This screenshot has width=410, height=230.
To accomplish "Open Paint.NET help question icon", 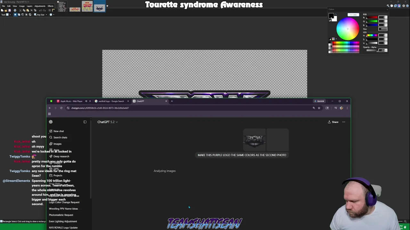I will pos(407,6).
